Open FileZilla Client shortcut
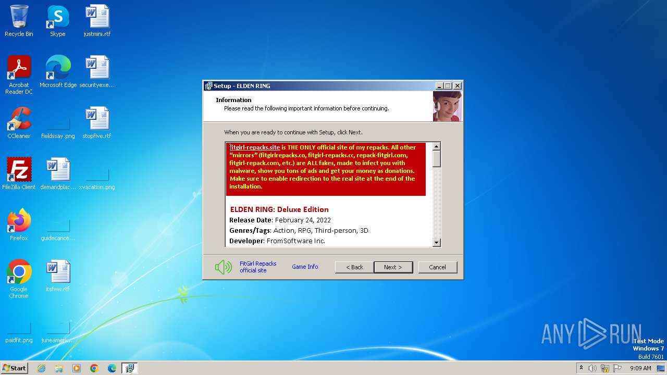Viewport: 667px width, 375px height. coord(19,174)
